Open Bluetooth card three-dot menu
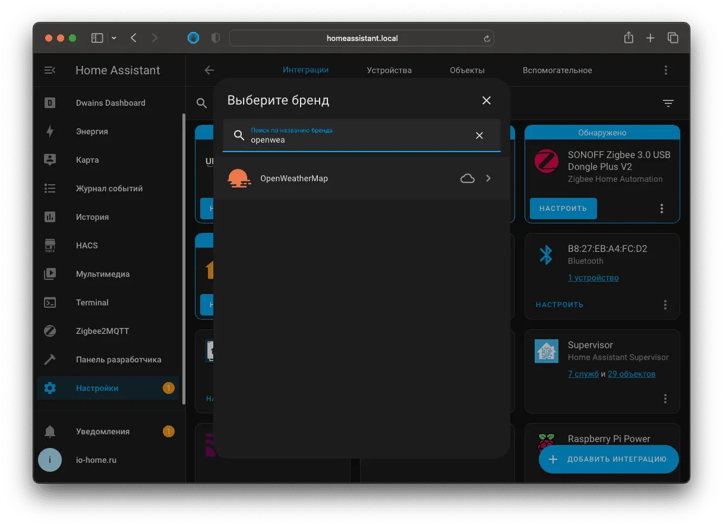Viewport: 723px width, 527px height. coord(665,305)
